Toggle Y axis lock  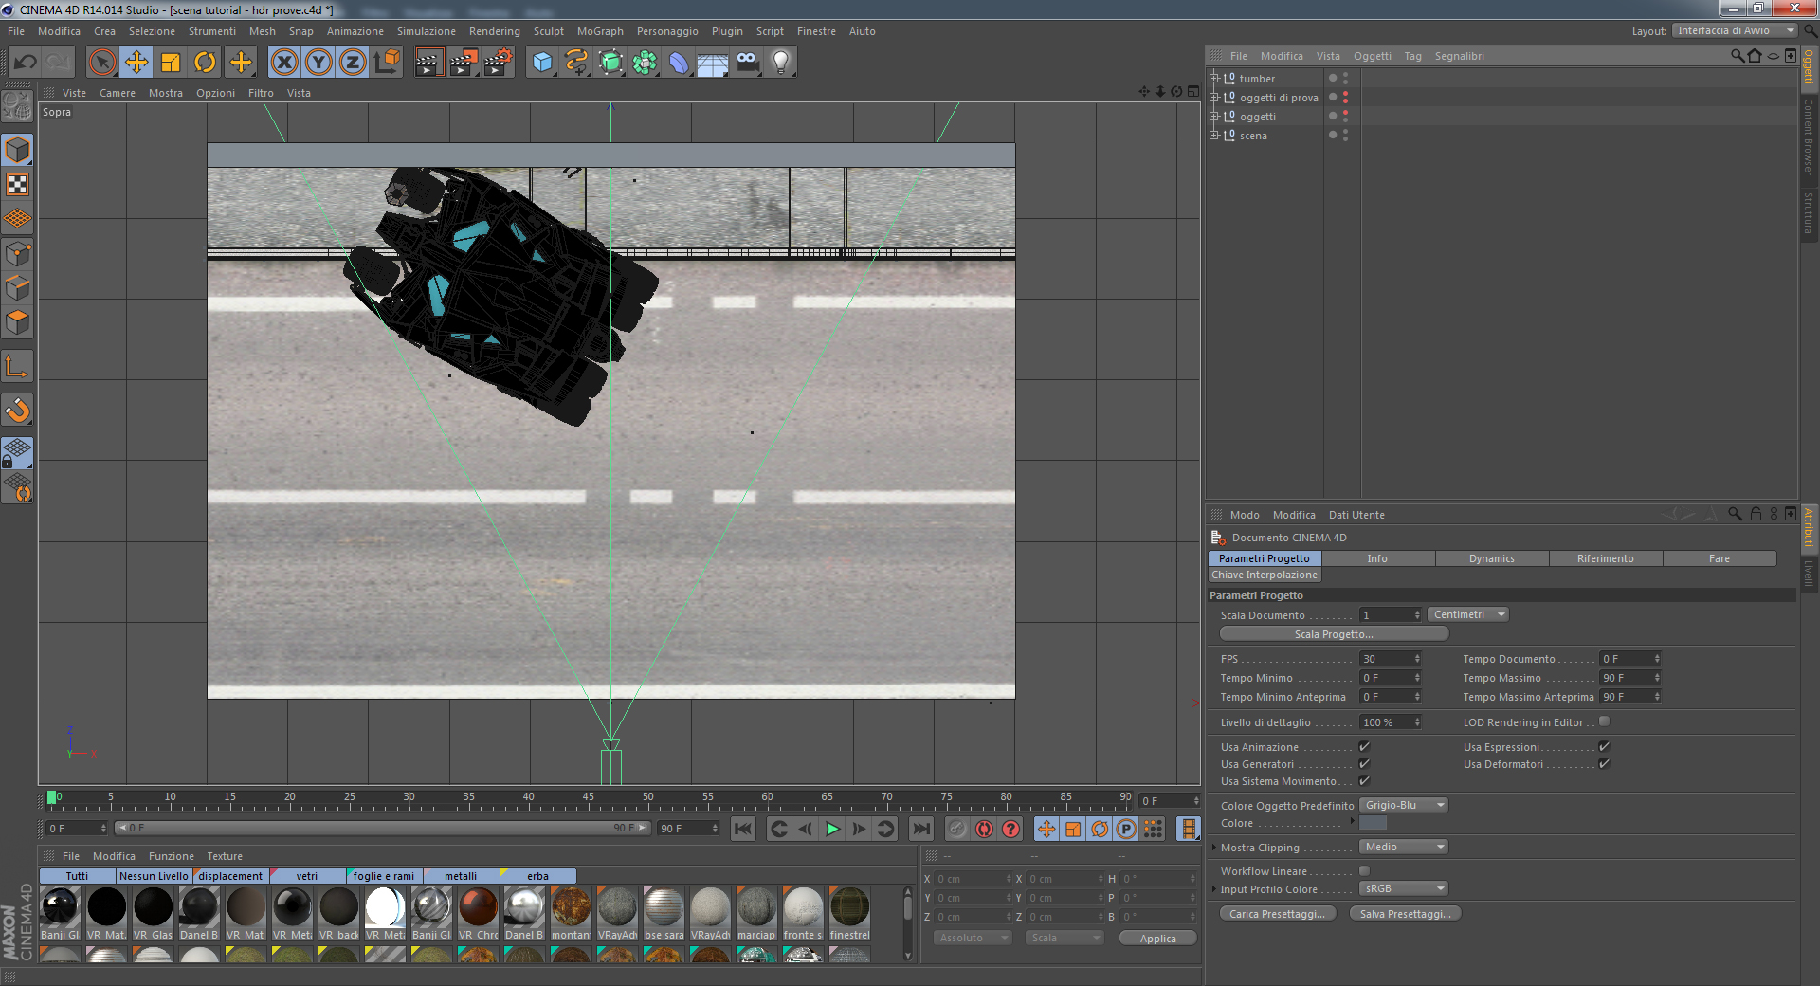pos(318,63)
